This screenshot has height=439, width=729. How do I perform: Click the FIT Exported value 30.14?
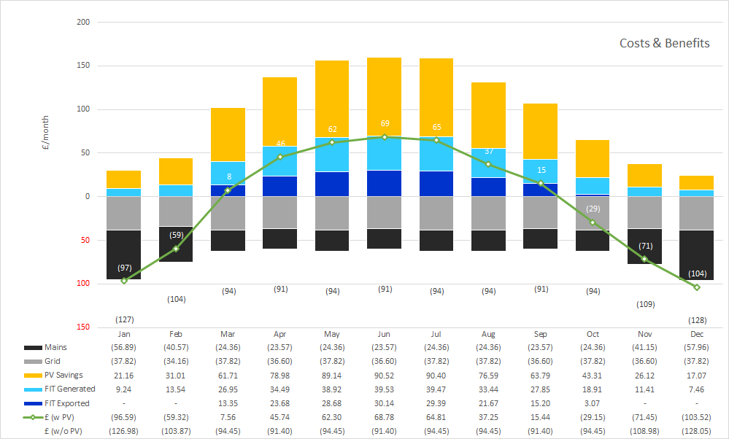point(384,403)
